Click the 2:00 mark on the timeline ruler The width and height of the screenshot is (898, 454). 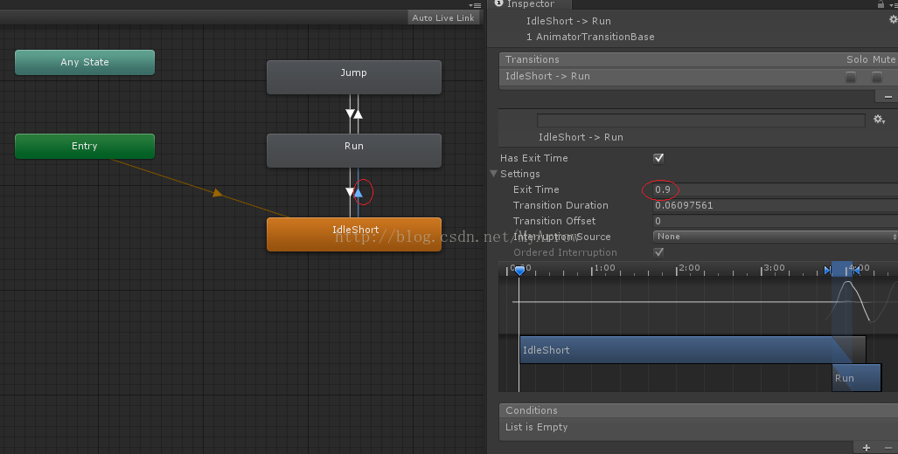click(689, 268)
